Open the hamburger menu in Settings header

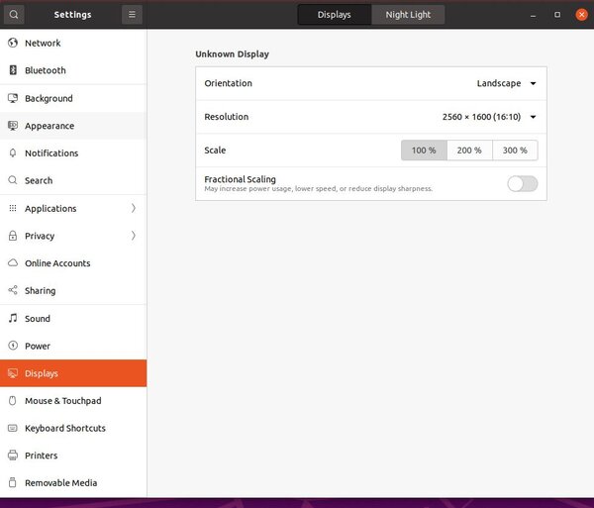132,15
